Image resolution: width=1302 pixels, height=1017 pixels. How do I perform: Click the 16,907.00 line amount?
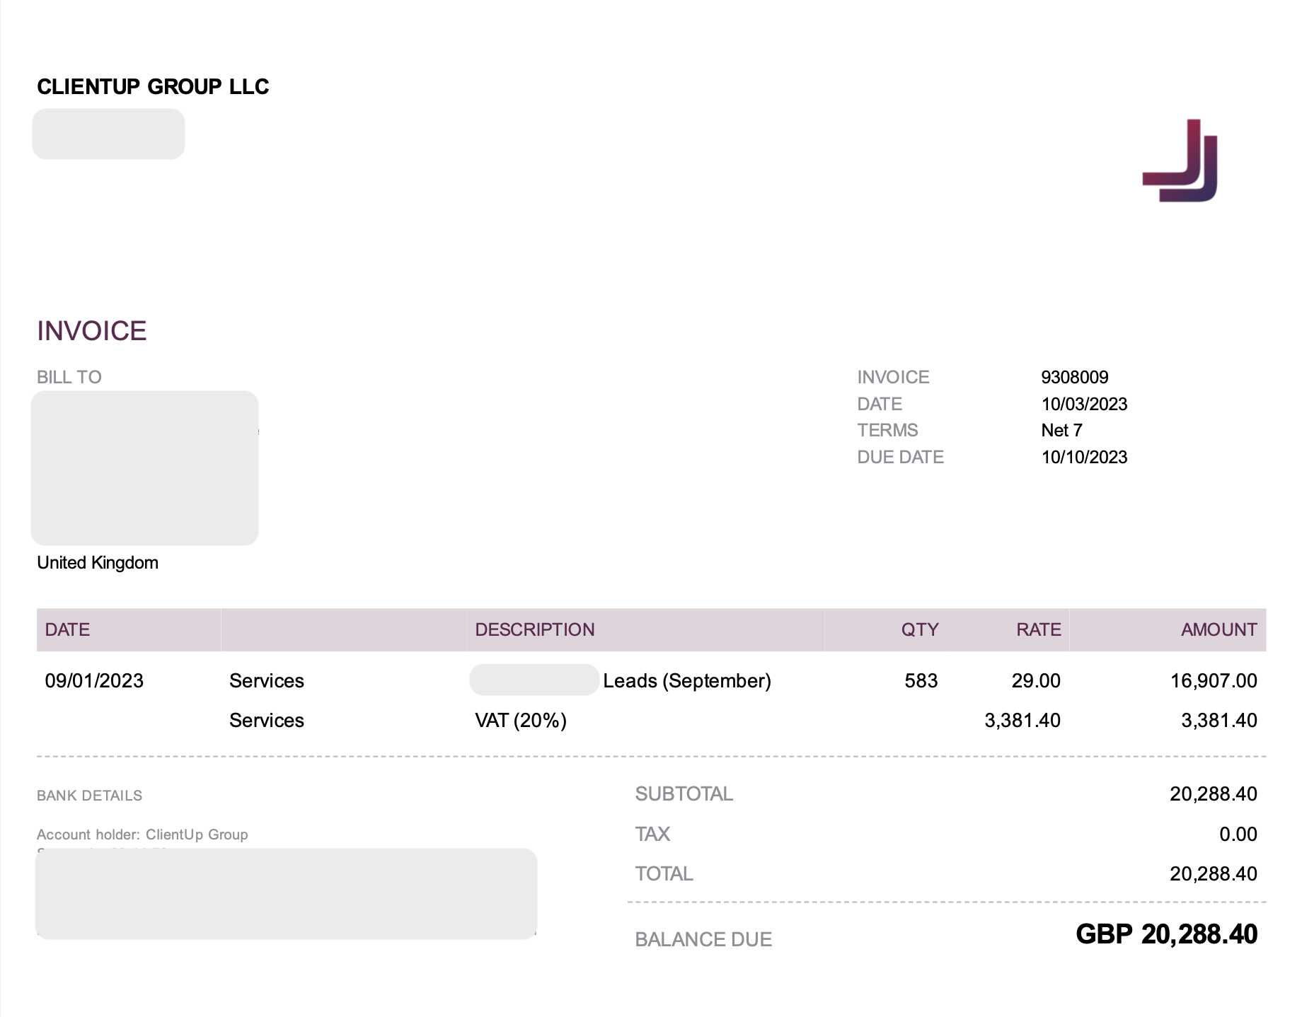(1213, 680)
